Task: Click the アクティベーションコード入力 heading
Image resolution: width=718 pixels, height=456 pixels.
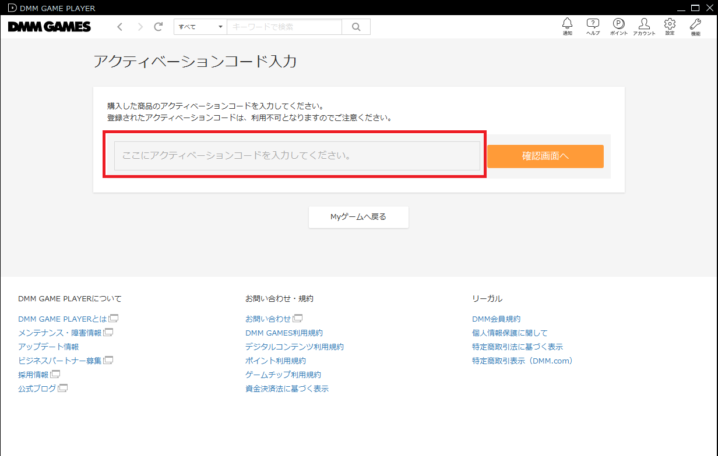Action: 195,62
